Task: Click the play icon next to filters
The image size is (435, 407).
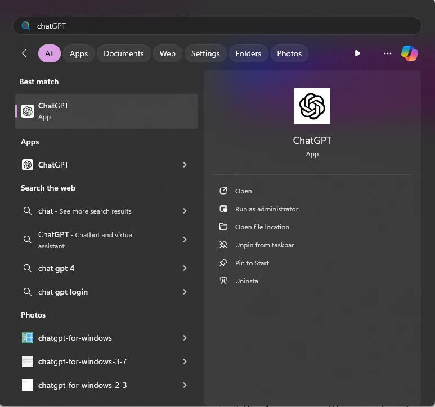Action: [357, 53]
